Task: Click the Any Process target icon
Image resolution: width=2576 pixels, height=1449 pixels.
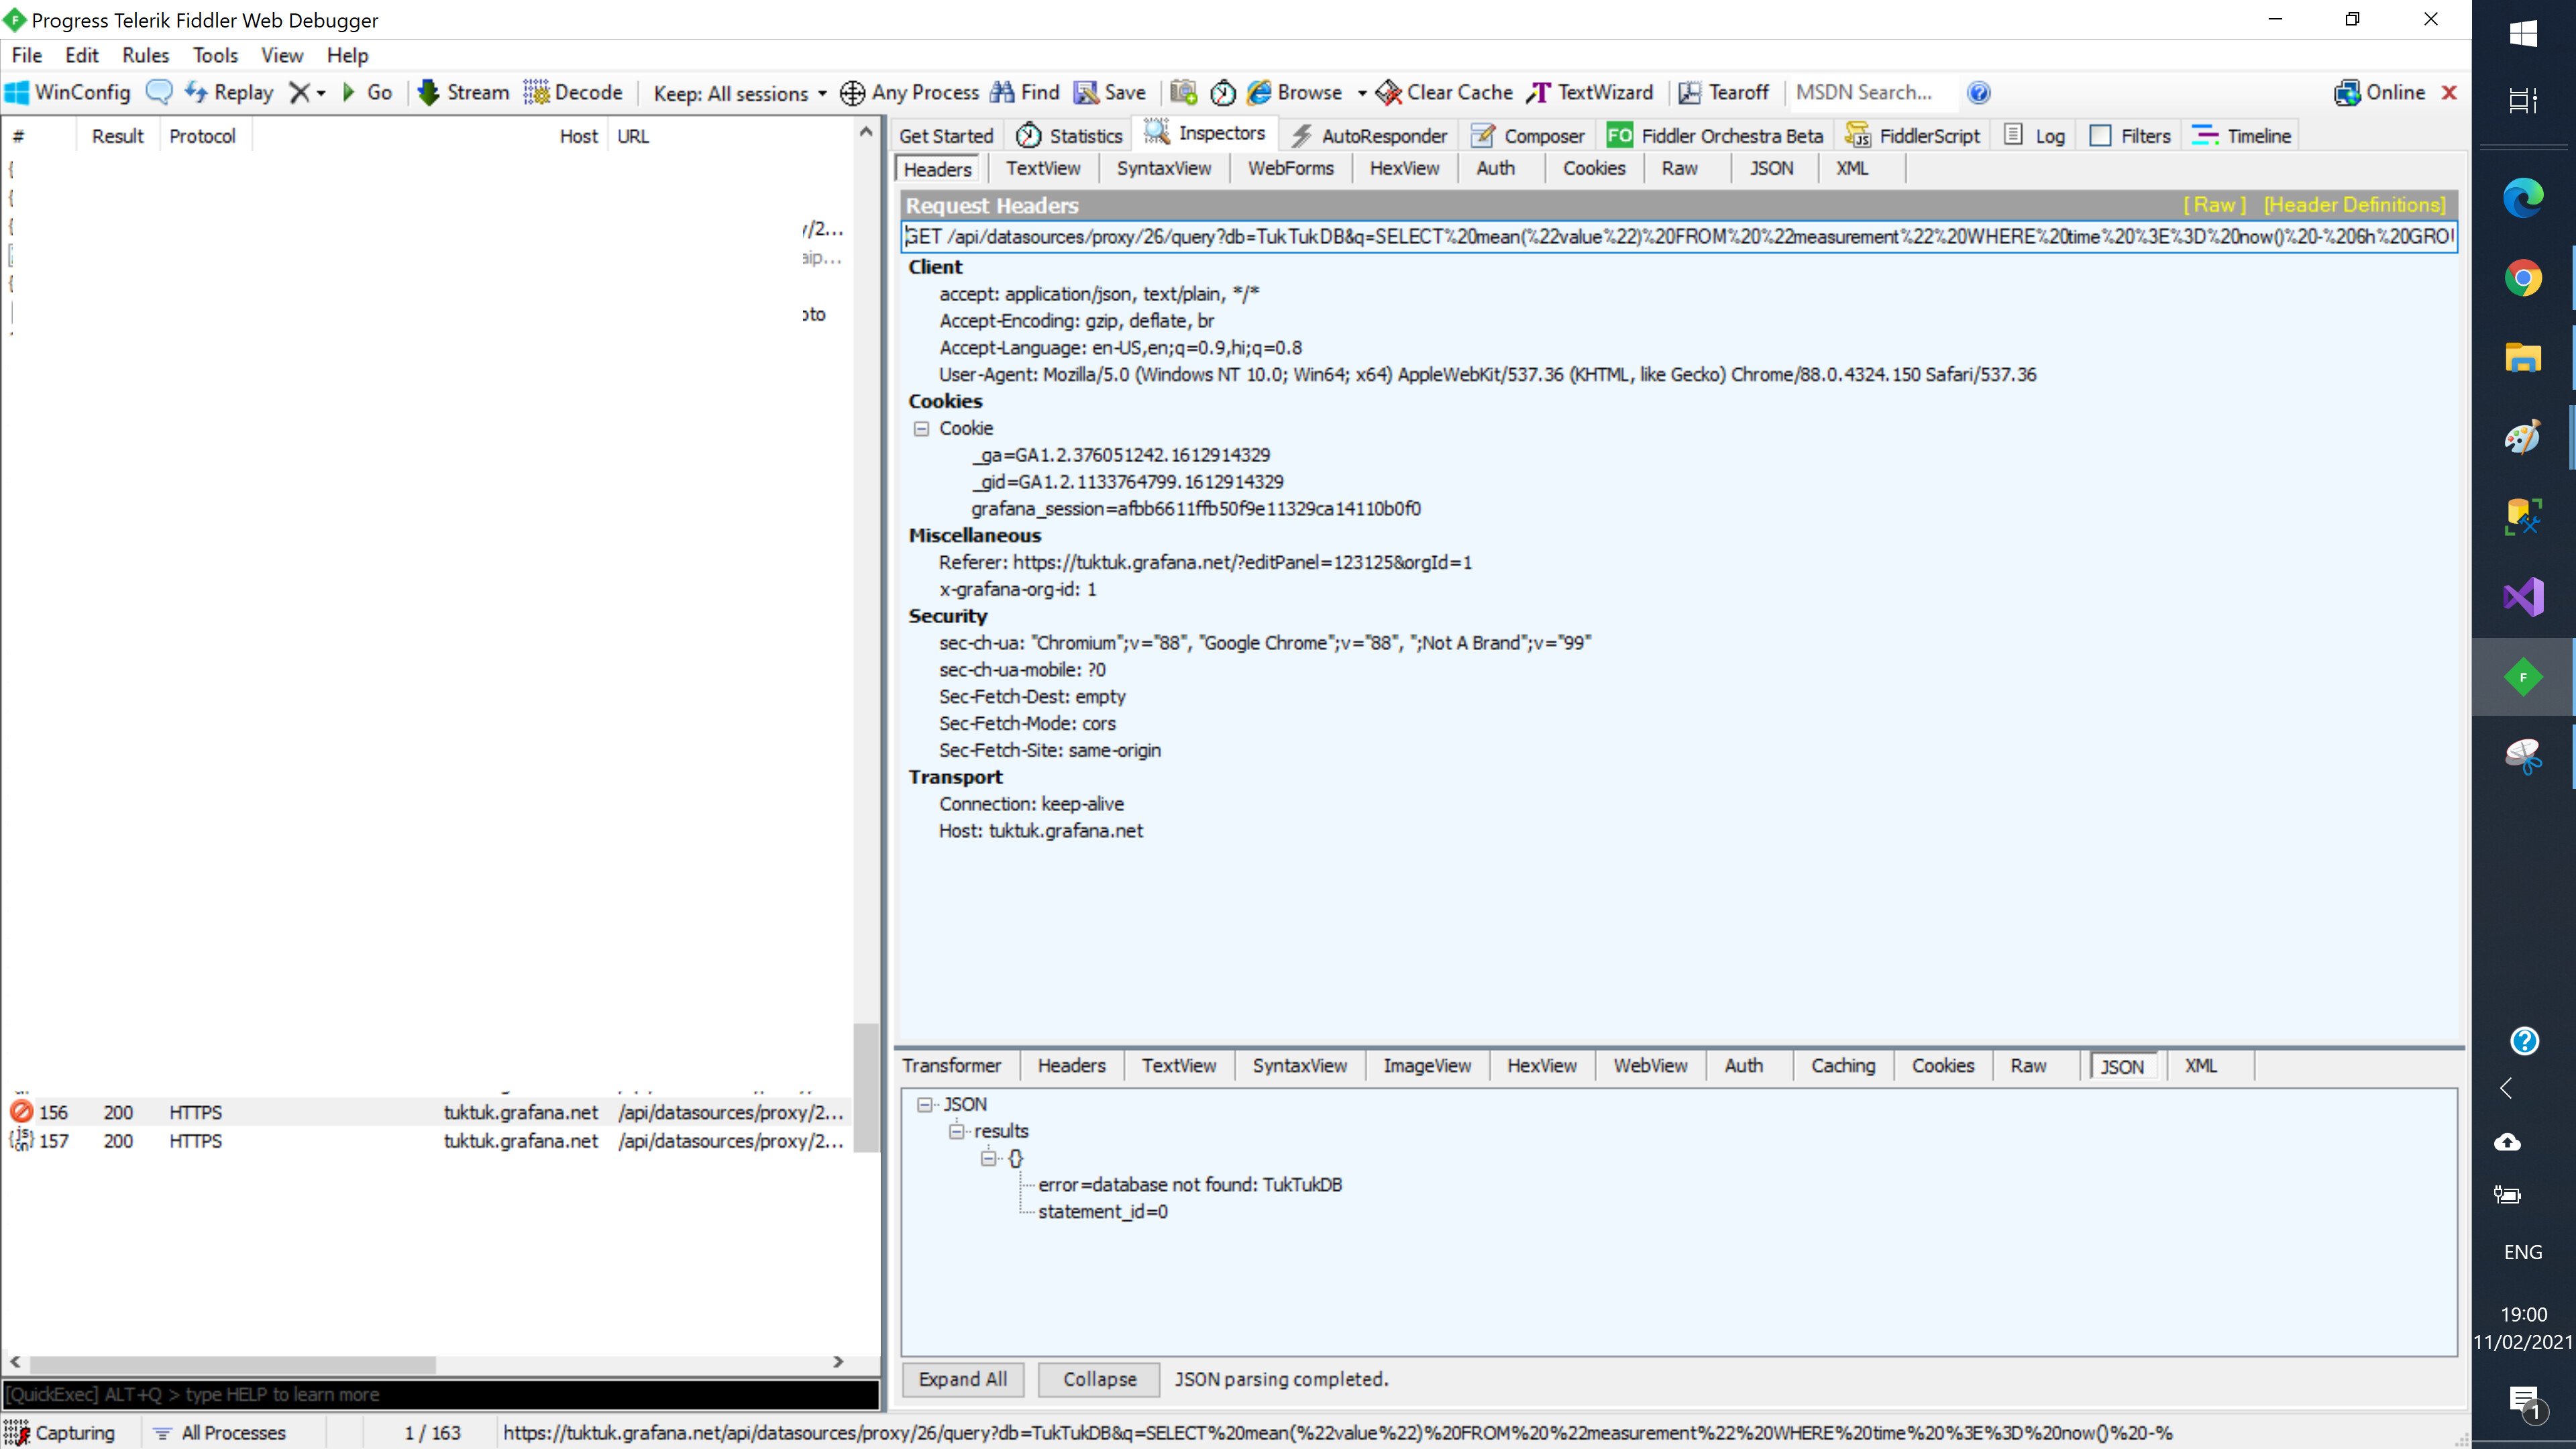Action: coord(852,92)
